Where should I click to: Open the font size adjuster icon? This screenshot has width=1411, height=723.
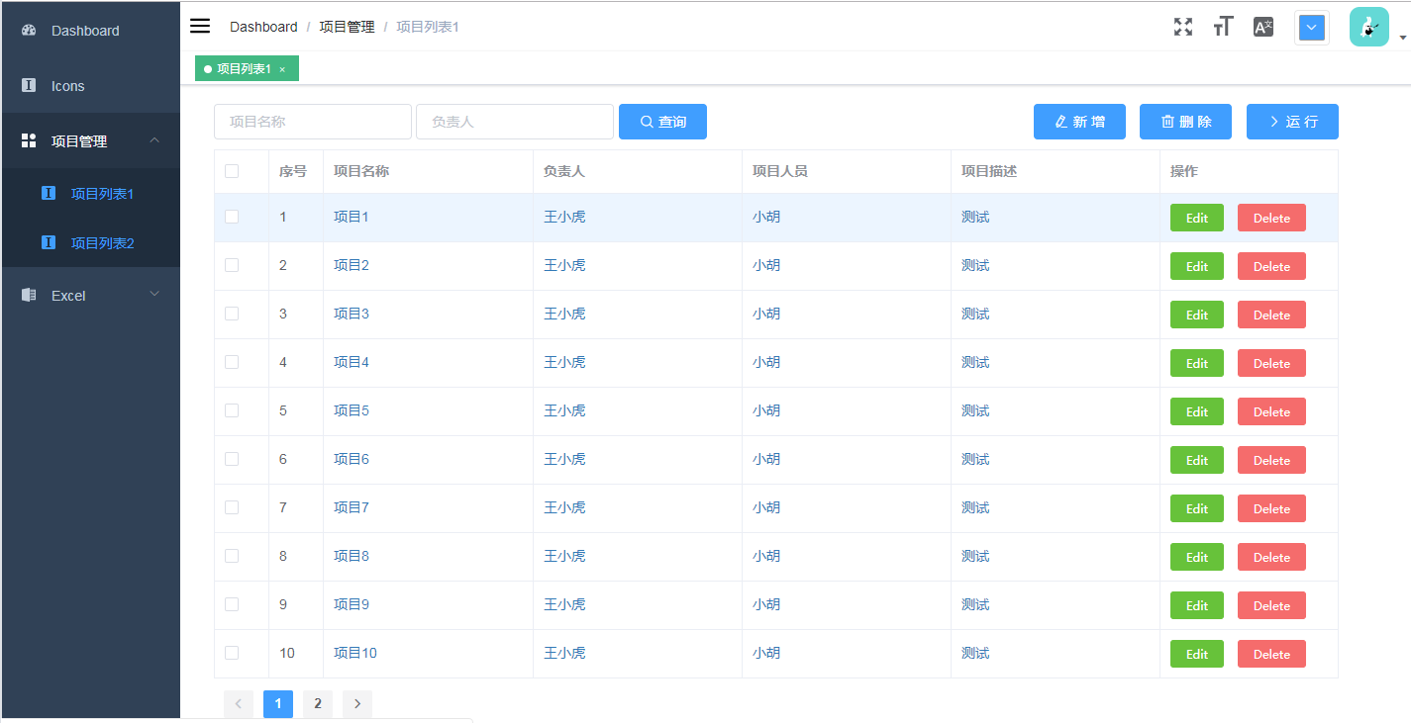[1222, 27]
